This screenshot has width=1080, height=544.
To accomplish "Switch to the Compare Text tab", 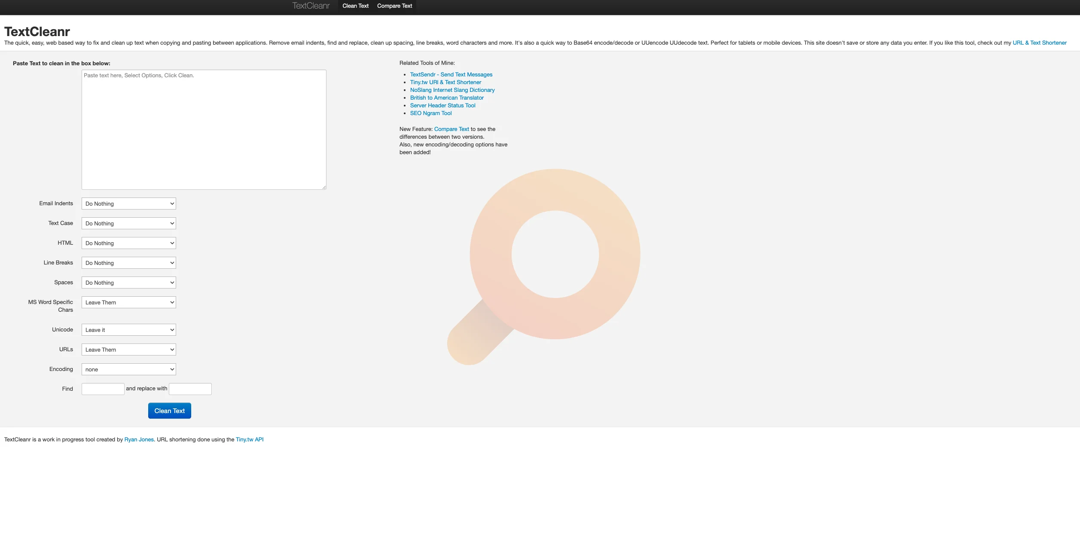I will [394, 6].
